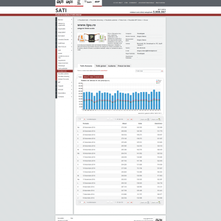Screen dimensions: 221x221
Task: Click the Glosar breadcrumb link
Action: [146, 20]
